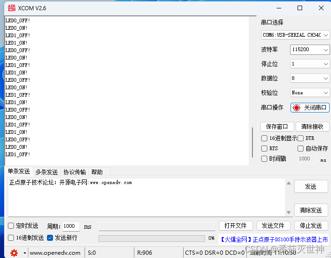Click the www.openedv.com status bar link
The width and height of the screenshot is (331, 258).
pyautogui.click(x=55, y=253)
